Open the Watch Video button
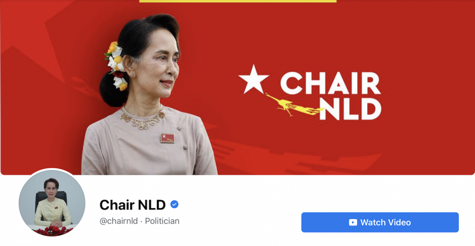Screen dimensions: 475x246 380,222
